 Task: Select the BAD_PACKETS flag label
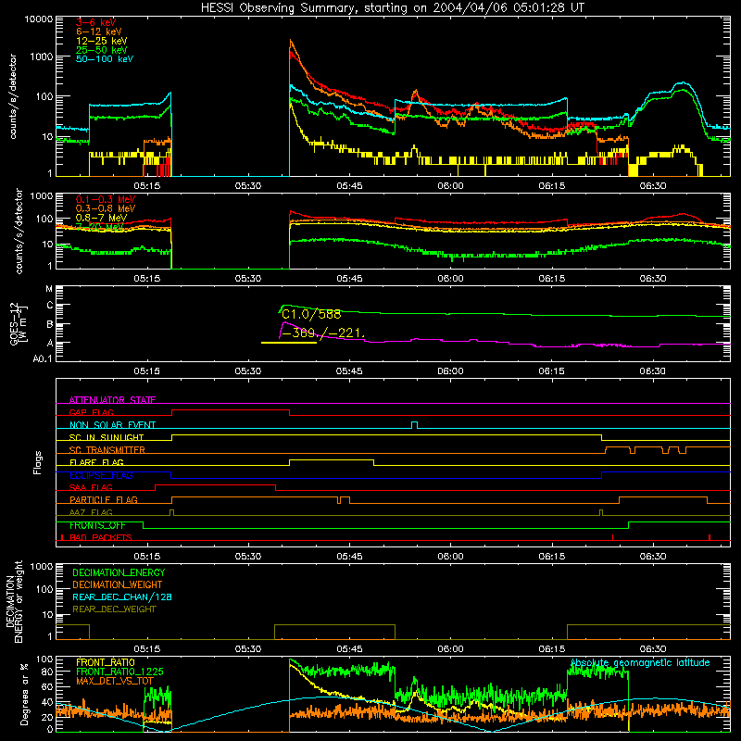[101, 537]
